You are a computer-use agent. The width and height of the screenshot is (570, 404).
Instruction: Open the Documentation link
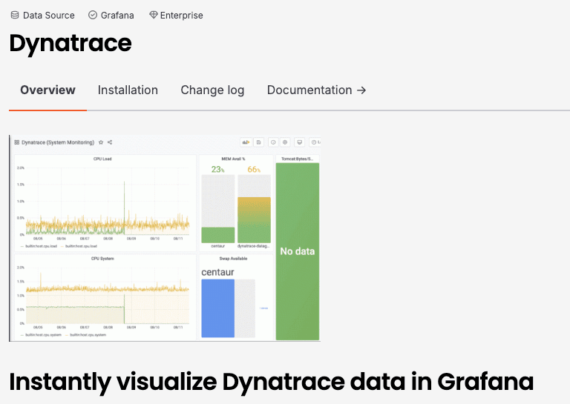317,90
